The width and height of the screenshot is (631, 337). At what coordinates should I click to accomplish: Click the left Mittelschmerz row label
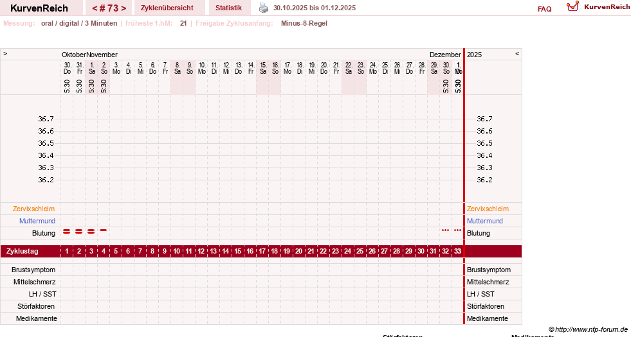(35, 282)
